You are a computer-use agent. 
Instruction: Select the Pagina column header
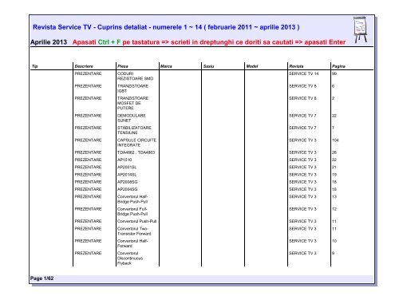pos(338,66)
